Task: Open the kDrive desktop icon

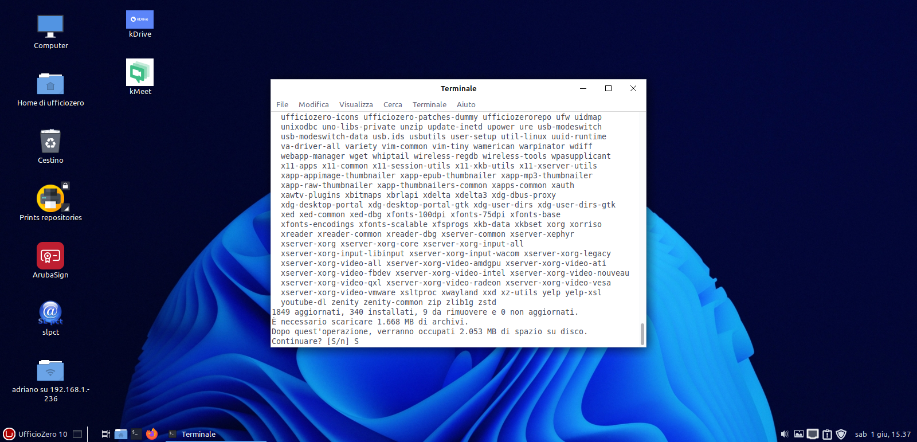Action: tap(140, 20)
